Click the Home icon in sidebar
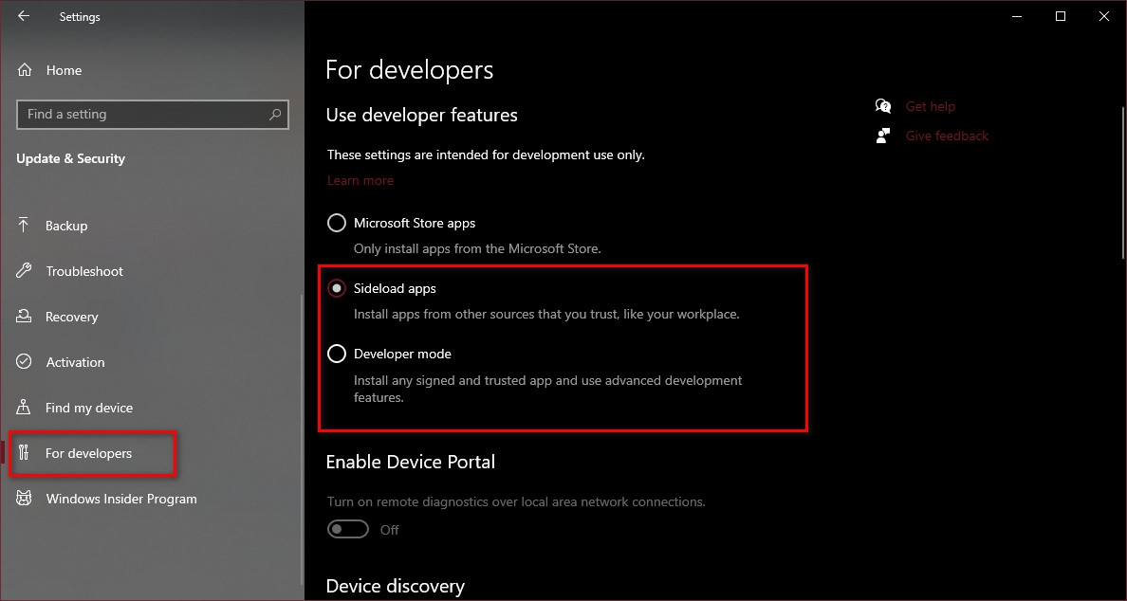 [x=26, y=70]
